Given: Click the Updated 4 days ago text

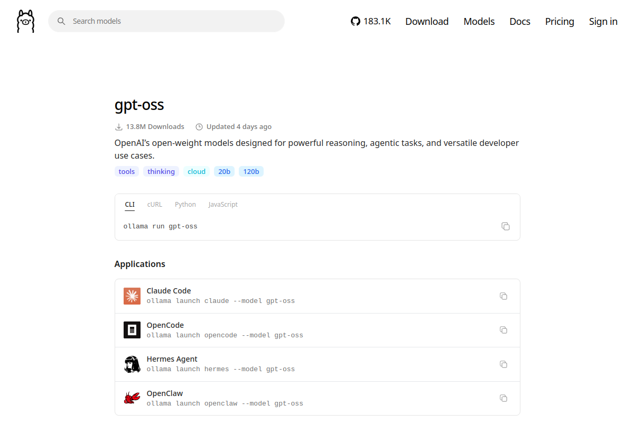Looking at the screenshot, I should click(239, 127).
